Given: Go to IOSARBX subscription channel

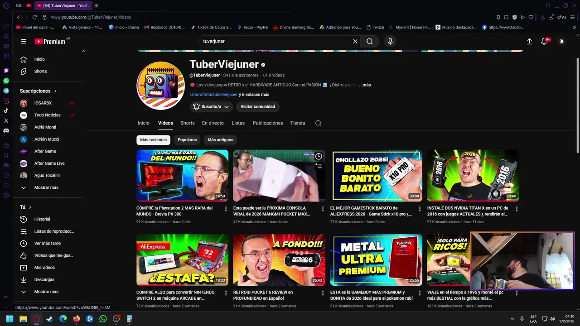Looking at the screenshot, I should (x=43, y=103).
